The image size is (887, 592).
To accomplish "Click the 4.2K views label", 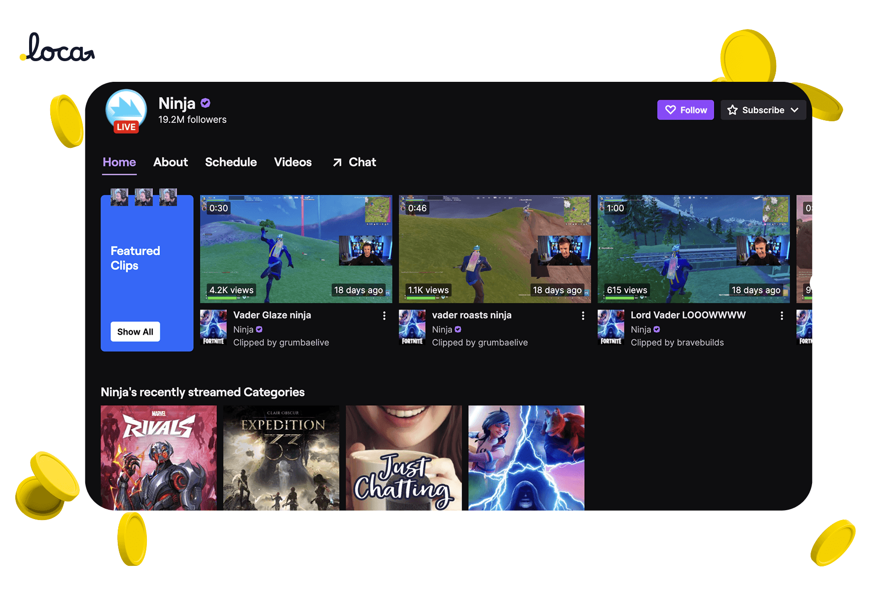I will [231, 290].
